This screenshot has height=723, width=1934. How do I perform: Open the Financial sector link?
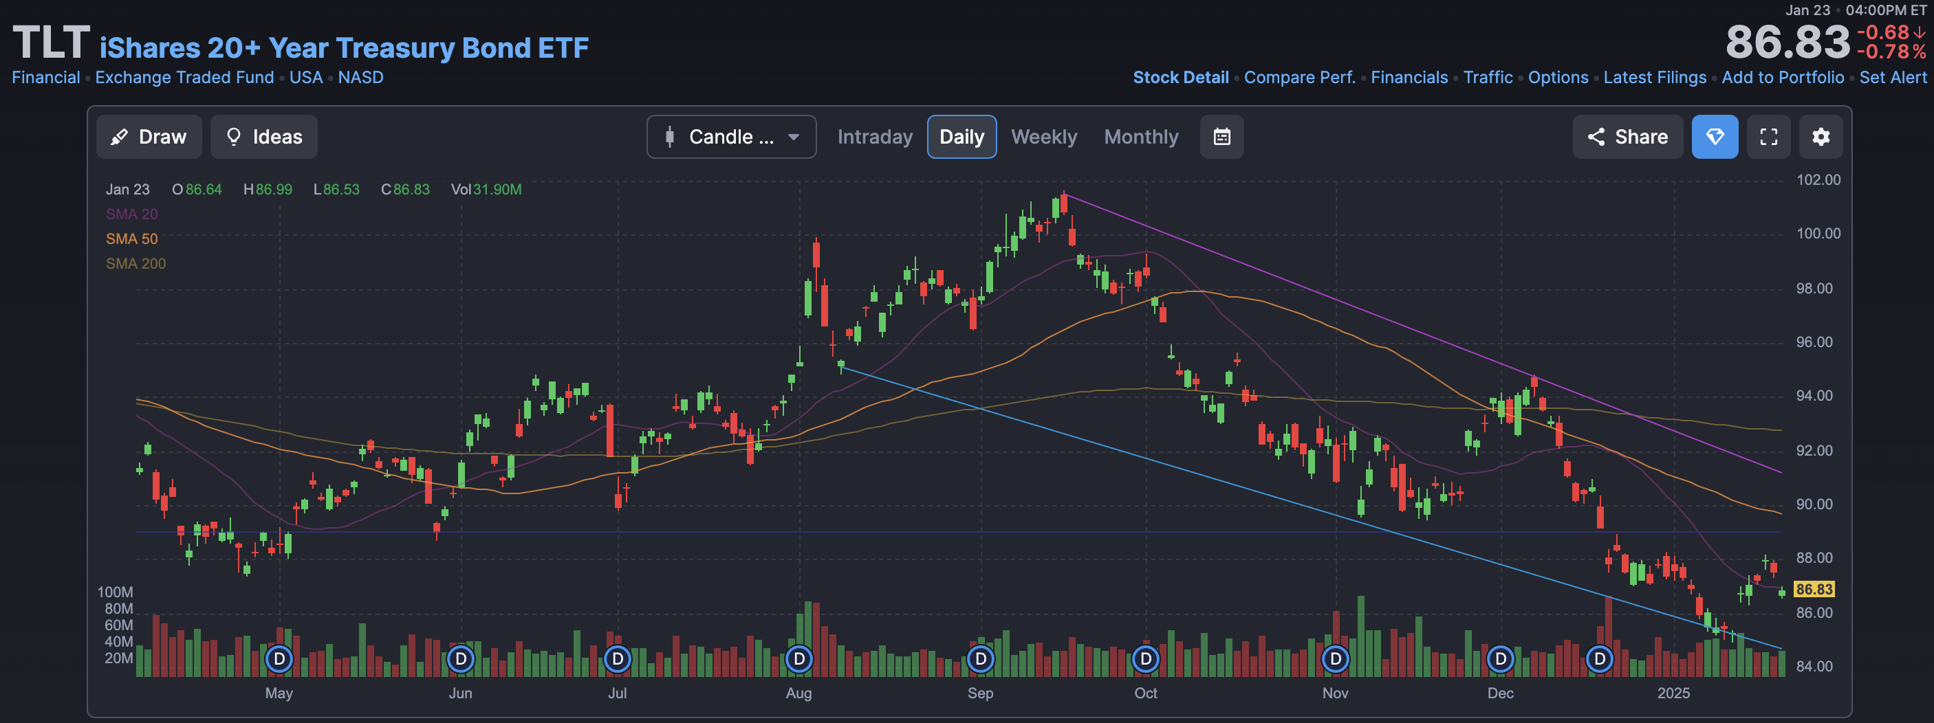pos(46,77)
